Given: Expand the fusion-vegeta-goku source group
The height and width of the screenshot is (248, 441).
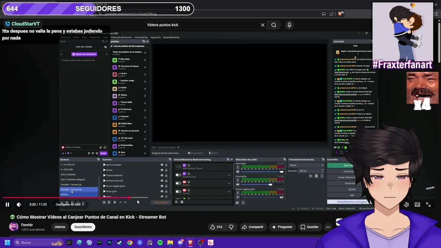Looking at the screenshot, I should pyautogui.click(x=104, y=186).
